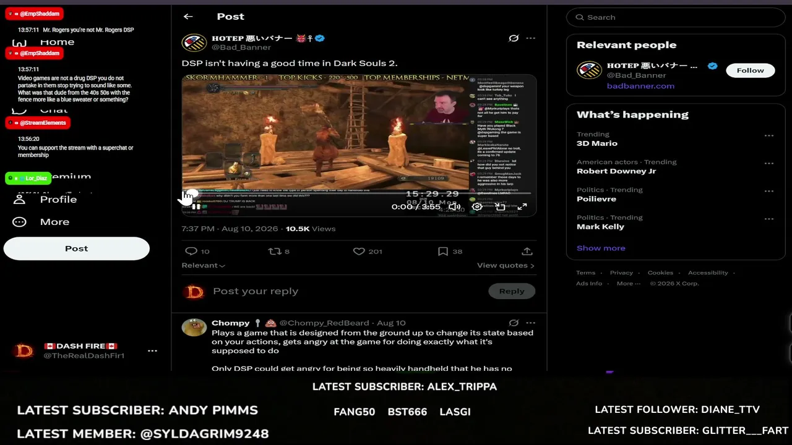Go back using the Post header arrow
The image size is (792, 445).
point(188,17)
